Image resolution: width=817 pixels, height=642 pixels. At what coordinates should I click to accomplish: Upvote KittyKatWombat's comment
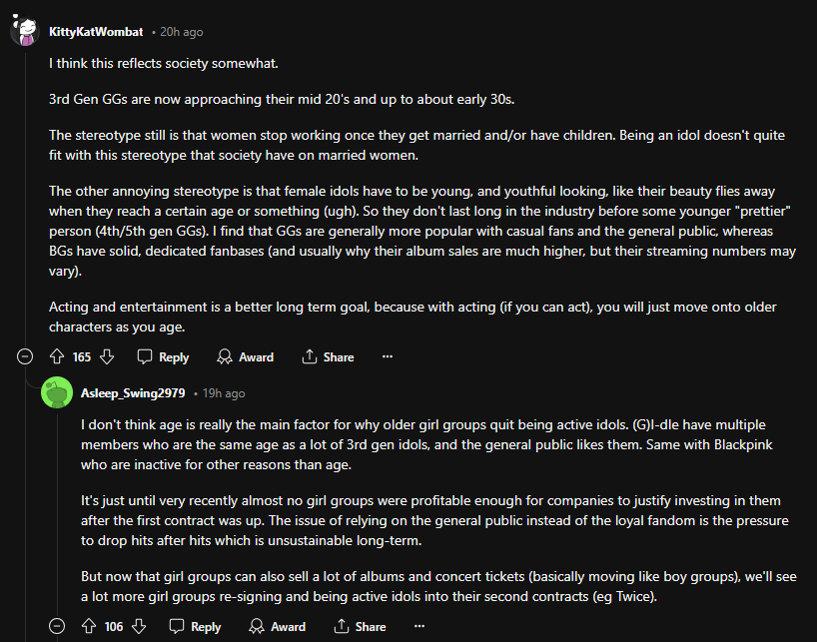point(57,356)
